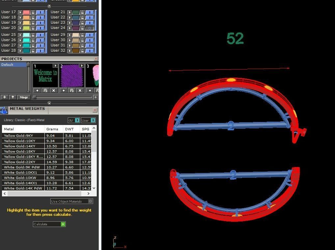Click the lock icon on User 24
The image size is (335, 250).
coord(83,28)
